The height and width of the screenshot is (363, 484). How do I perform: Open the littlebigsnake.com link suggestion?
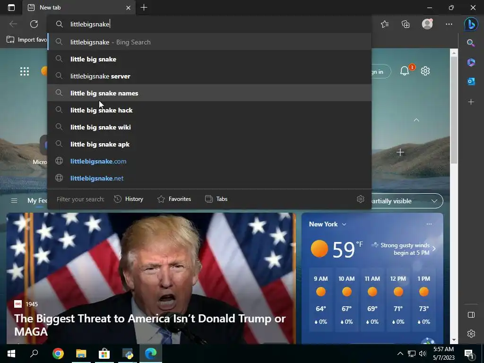pyautogui.click(x=209, y=161)
